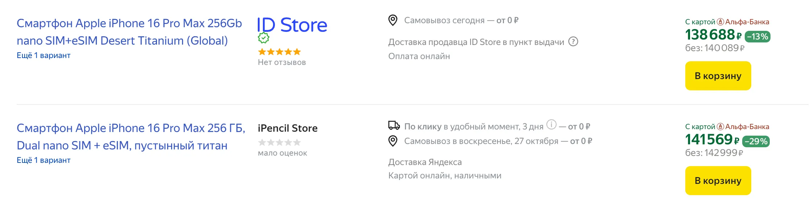
Task: Expand 'Ещё 1 вариант' under the ID Store offer
Action: pos(44,55)
